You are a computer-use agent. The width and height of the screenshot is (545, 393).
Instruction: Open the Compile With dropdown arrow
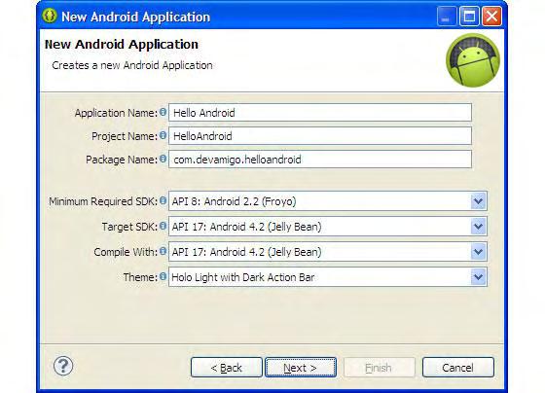478,252
